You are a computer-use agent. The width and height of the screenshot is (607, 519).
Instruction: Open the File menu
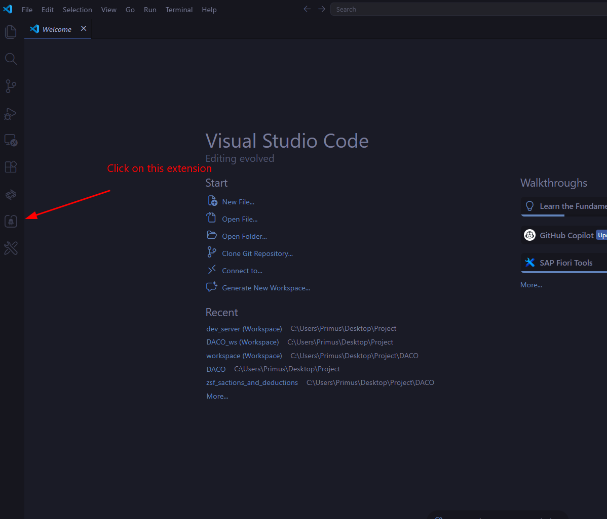(x=27, y=10)
